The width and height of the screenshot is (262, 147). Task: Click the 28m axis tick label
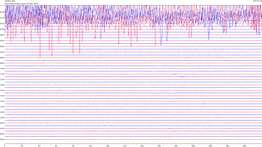245,146
